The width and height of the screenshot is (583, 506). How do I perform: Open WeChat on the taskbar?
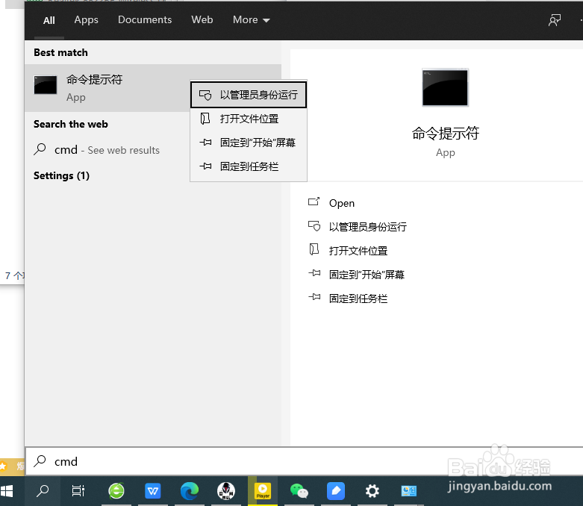299,491
